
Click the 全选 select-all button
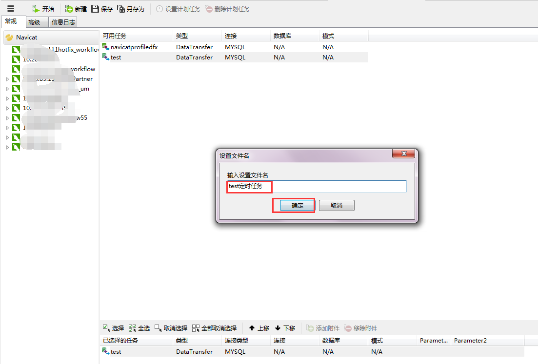tap(139, 328)
